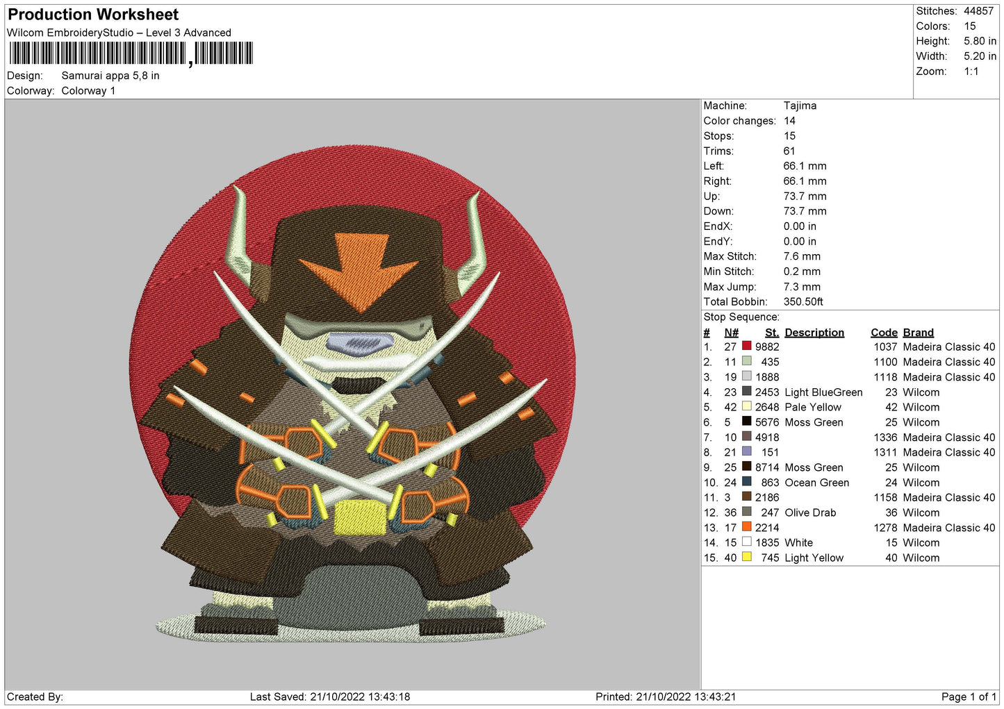Click the 'Description' column header
This screenshot has height=709, width=1004.
click(814, 333)
